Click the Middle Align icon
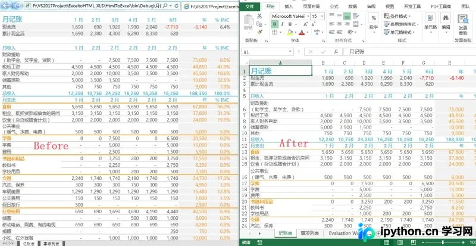 (x=339, y=16)
